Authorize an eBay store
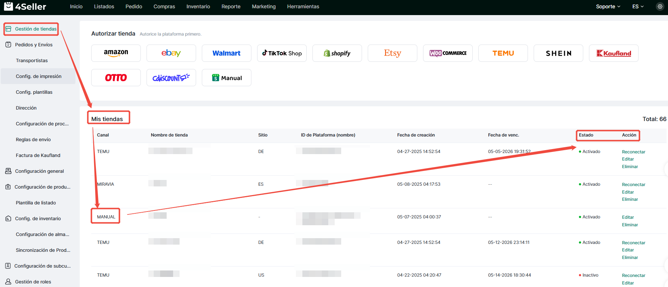 pyautogui.click(x=171, y=53)
